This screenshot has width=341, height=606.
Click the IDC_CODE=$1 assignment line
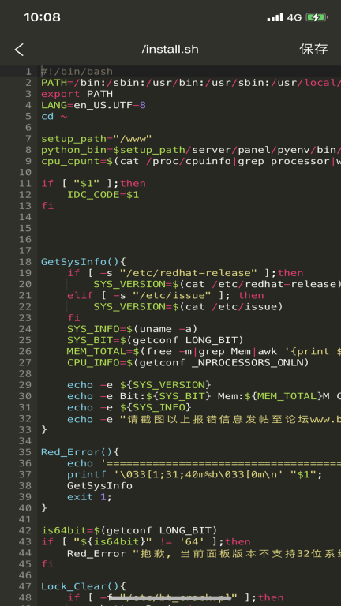click(103, 195)
